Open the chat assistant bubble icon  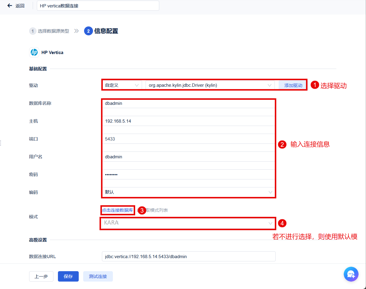tap(351, 274)
